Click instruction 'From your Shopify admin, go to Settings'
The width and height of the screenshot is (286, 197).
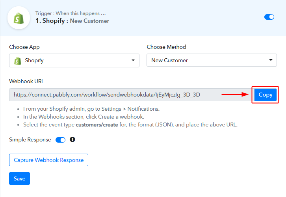[91, 109]
